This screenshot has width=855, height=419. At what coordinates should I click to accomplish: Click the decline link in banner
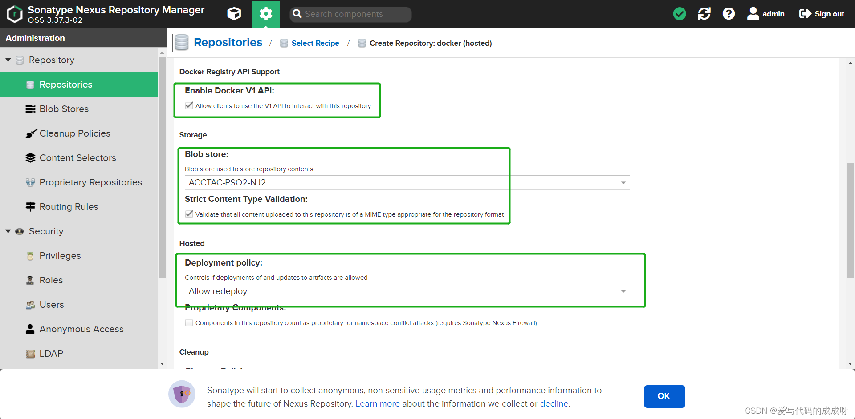[x=554, y=403]
